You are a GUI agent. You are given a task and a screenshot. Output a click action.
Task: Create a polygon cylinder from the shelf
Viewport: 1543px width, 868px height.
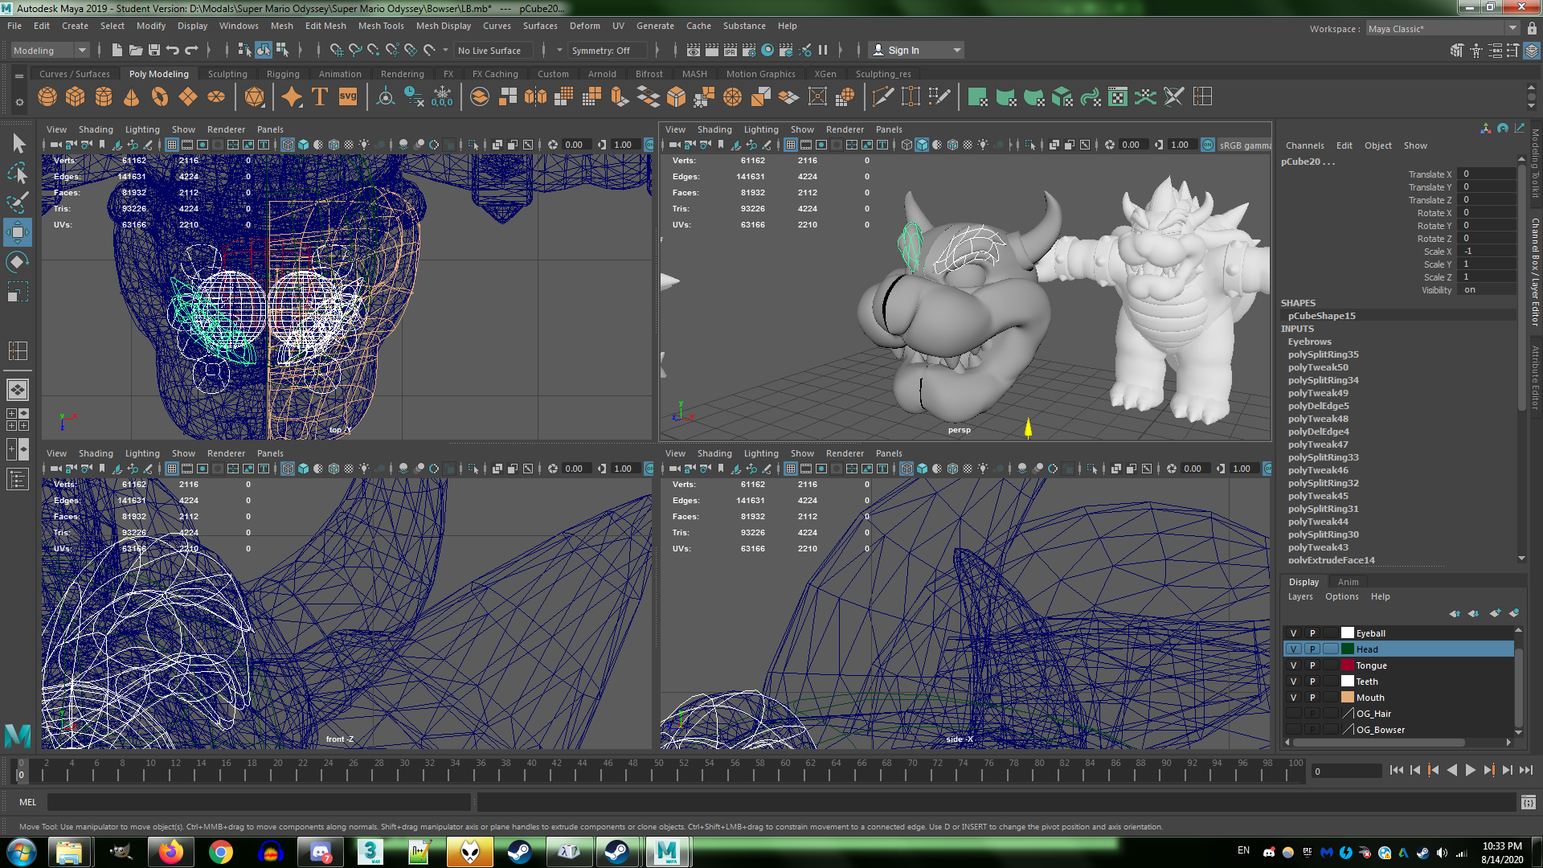point(104,97)
